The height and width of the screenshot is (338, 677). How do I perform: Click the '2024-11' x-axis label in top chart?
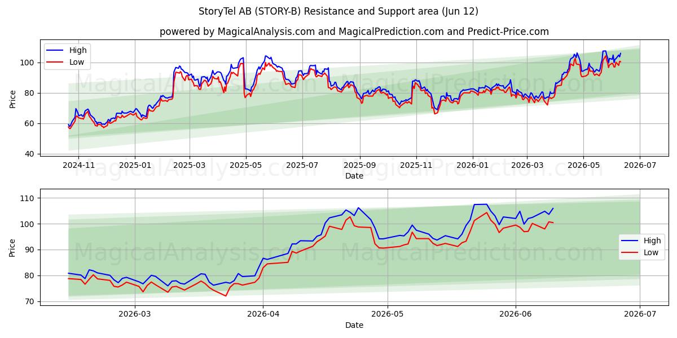click(78, 165)
